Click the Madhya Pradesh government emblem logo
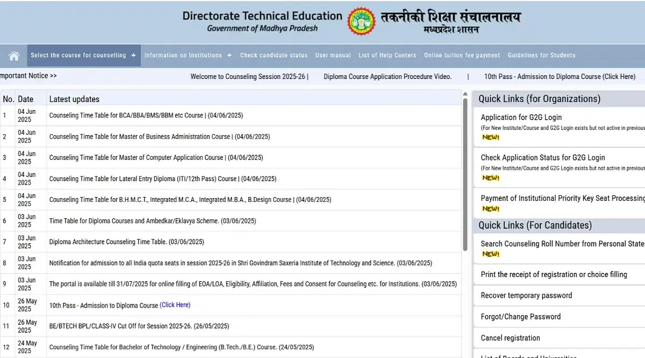This screenshot has width=645, height=358. [361, 21]
